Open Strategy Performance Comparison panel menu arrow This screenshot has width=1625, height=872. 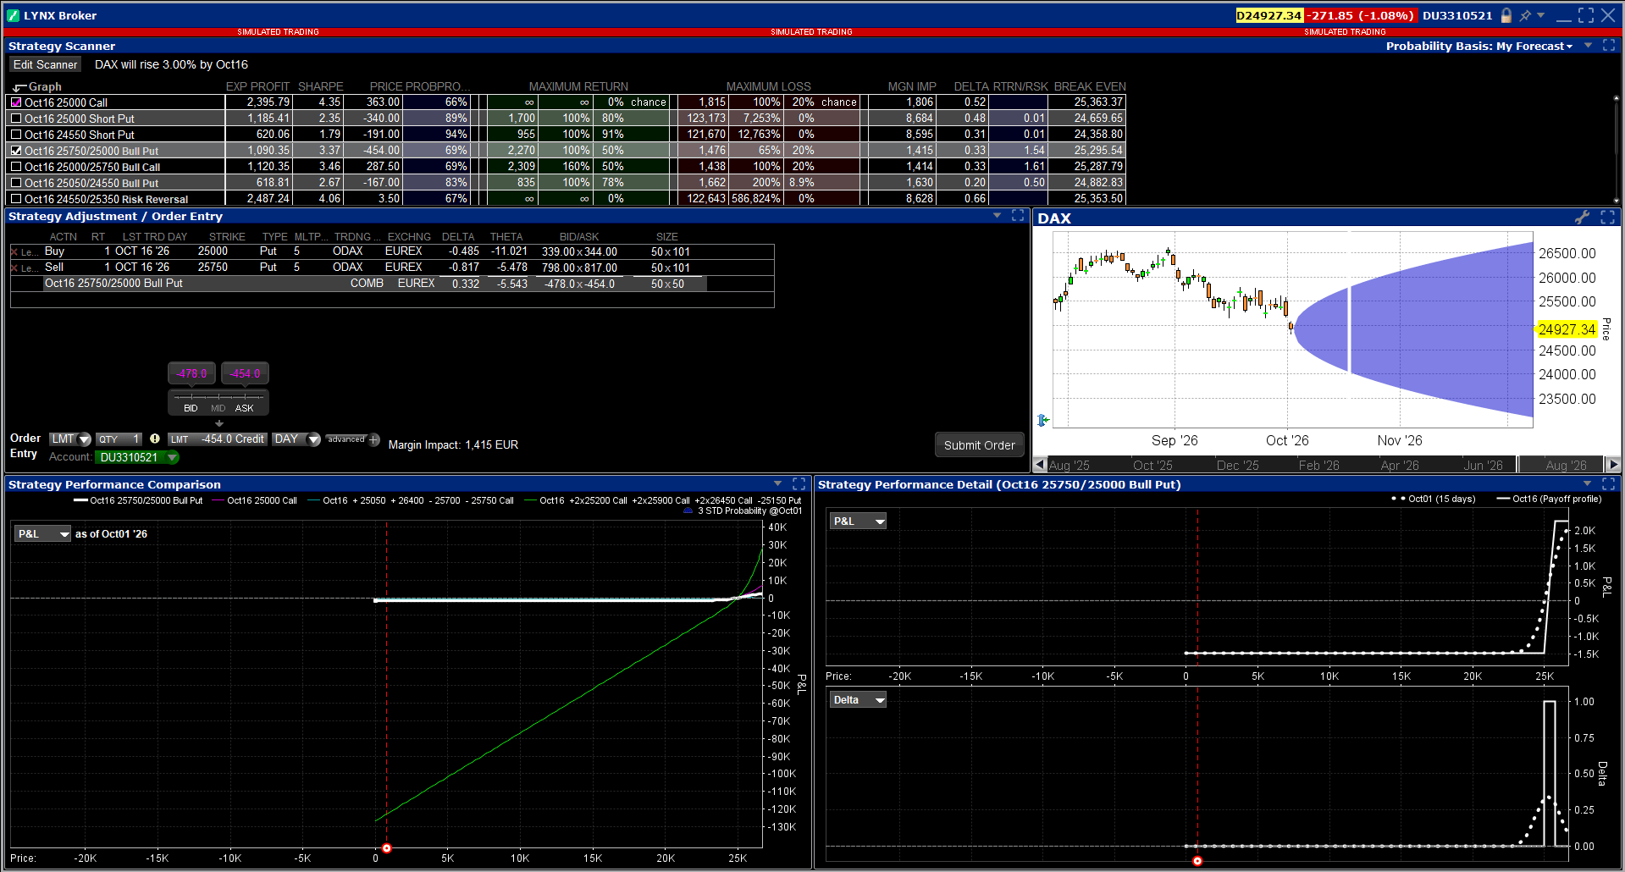(777, 484)
